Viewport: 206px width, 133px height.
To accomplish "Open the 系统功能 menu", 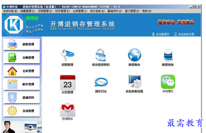I will (10, 11).
